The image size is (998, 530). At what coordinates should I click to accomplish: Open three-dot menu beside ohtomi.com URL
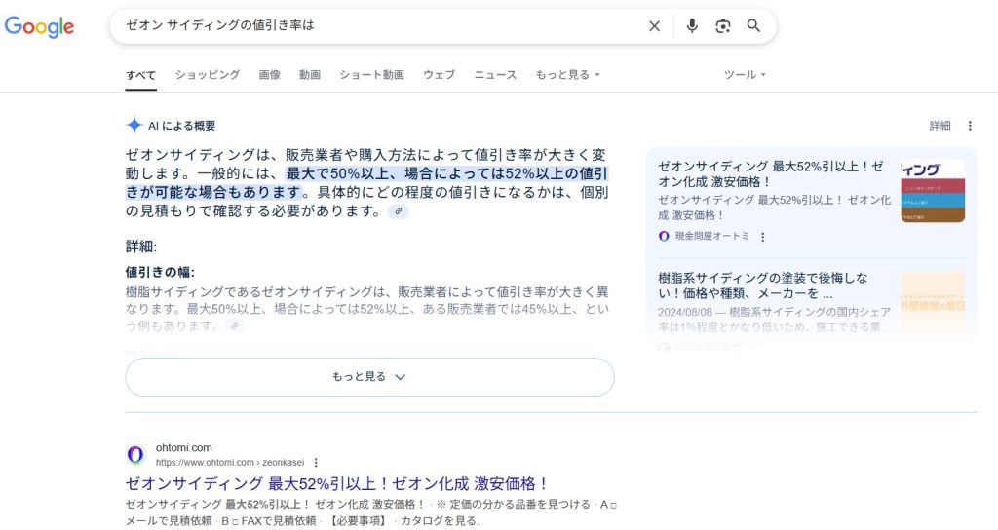click(x=316, y=463)
